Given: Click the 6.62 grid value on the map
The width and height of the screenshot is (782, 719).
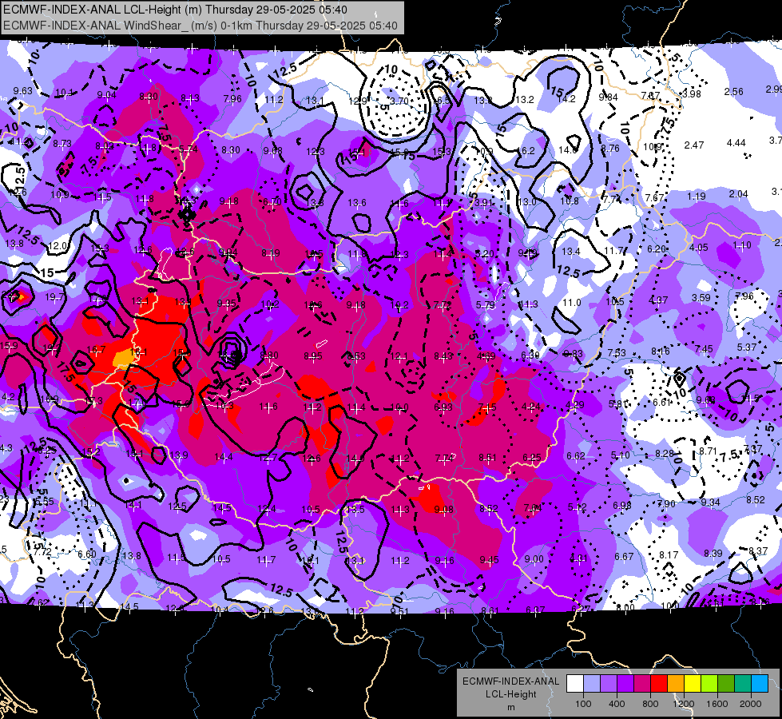Looking at the screenshot, I should [576, 456].
